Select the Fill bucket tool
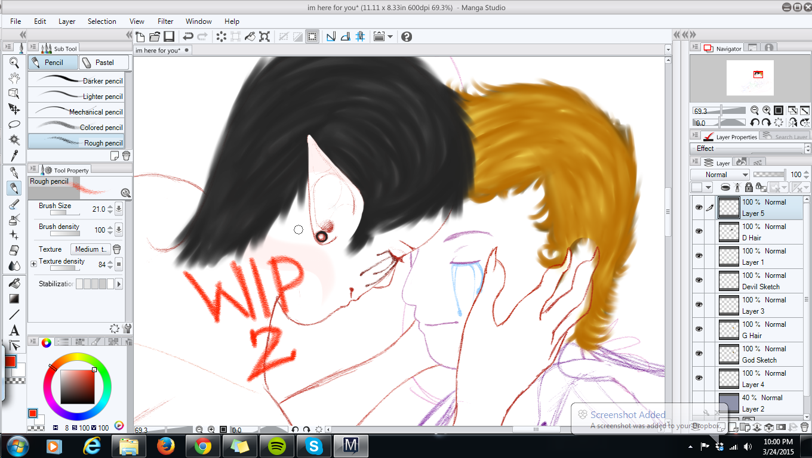The image size is (812, 458). [x=14, y=283]
